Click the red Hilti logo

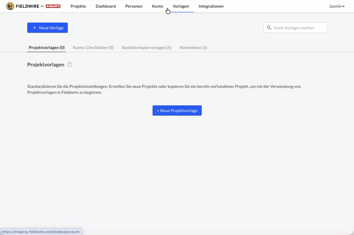point(53,6)
